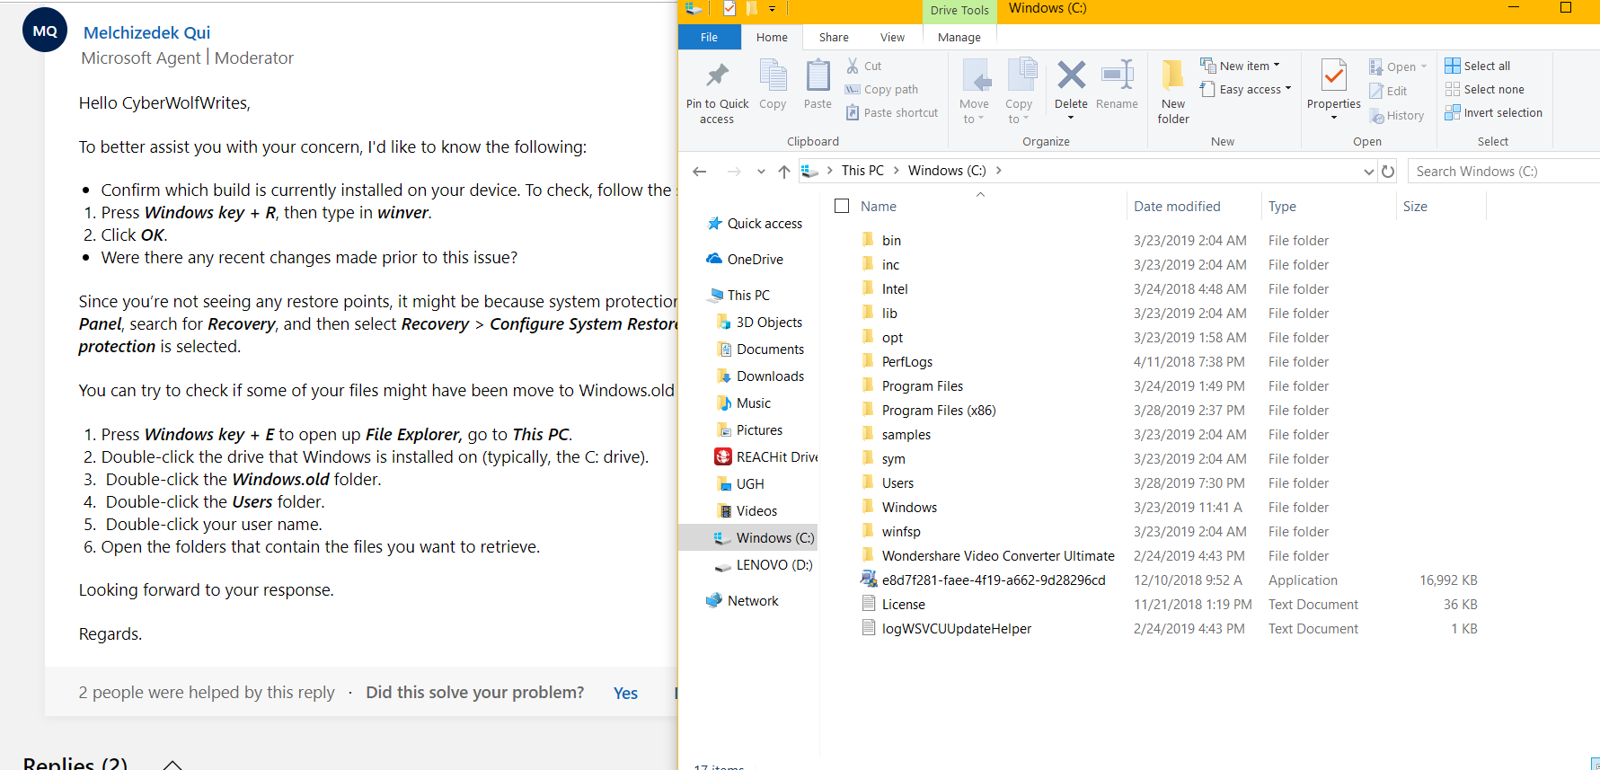Viewport: 1600px width, 770px height.
Task: Open the New item dropdown
Action: [1240, 66]
